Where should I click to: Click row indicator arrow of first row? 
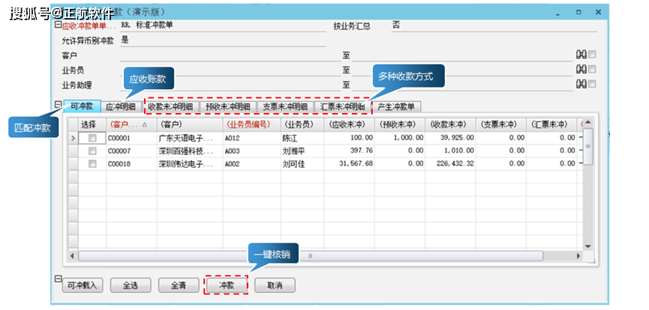tap(74, 137)
